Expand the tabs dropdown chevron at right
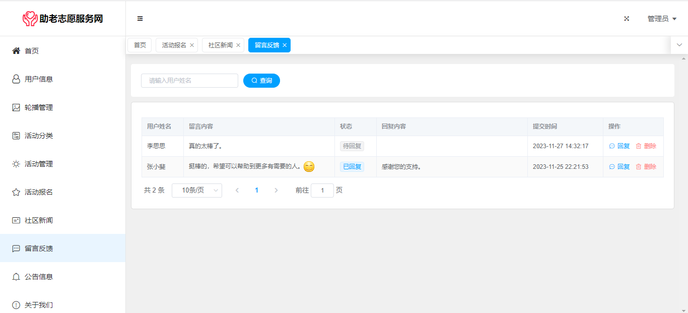The height and width of the screenshot is (313, 688). tap(679, 45)
